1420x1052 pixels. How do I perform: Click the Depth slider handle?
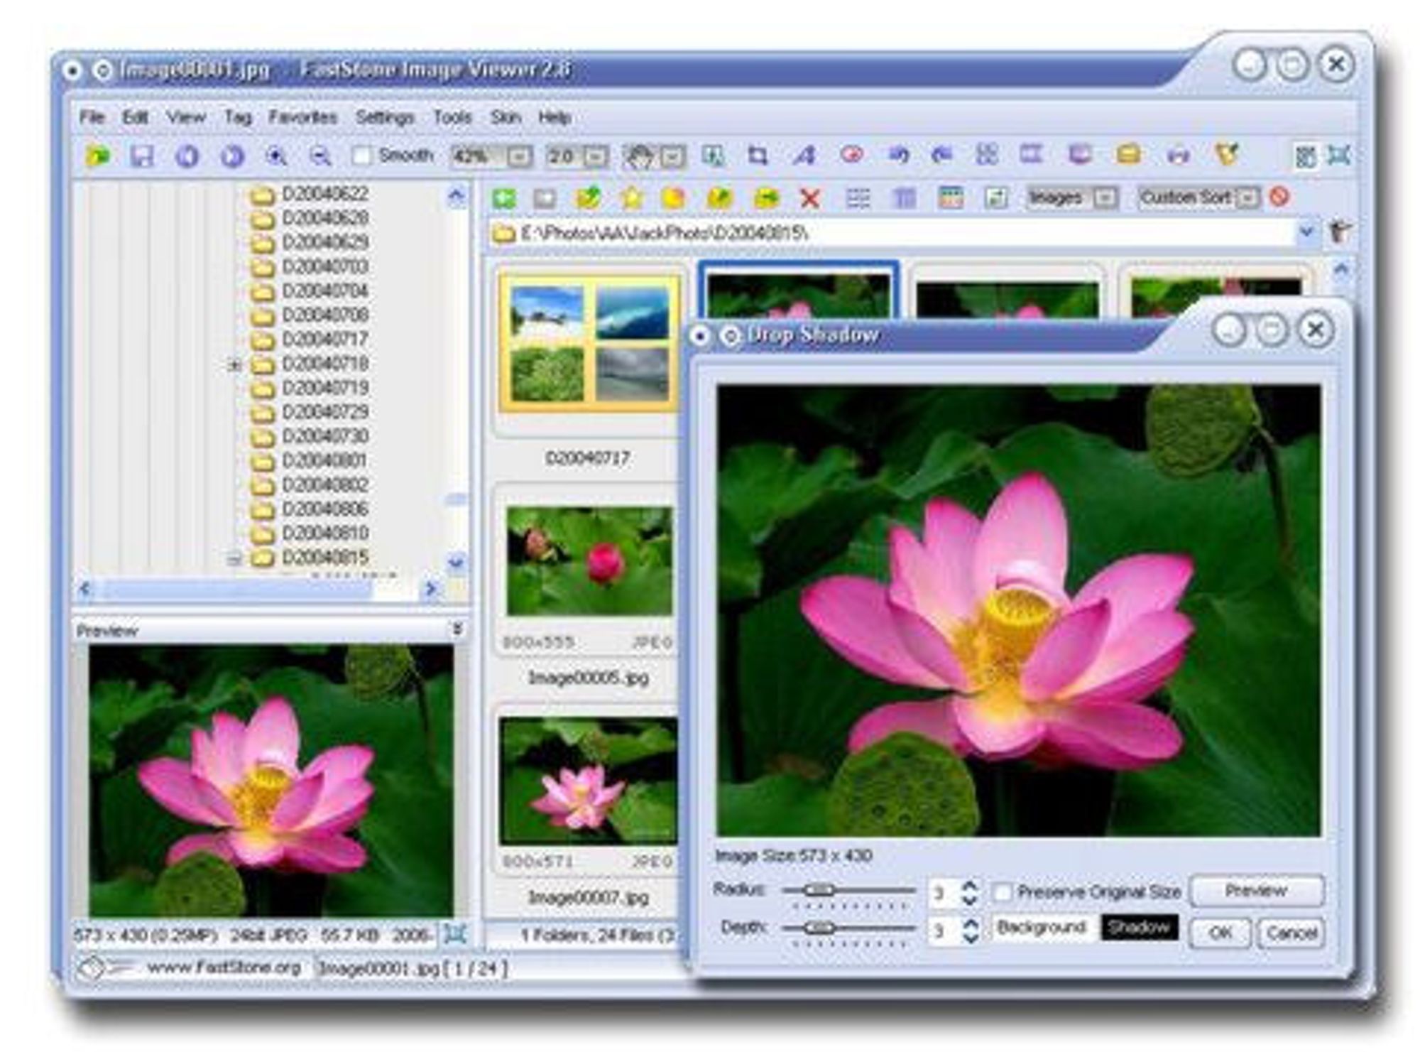tap(819, 928)
